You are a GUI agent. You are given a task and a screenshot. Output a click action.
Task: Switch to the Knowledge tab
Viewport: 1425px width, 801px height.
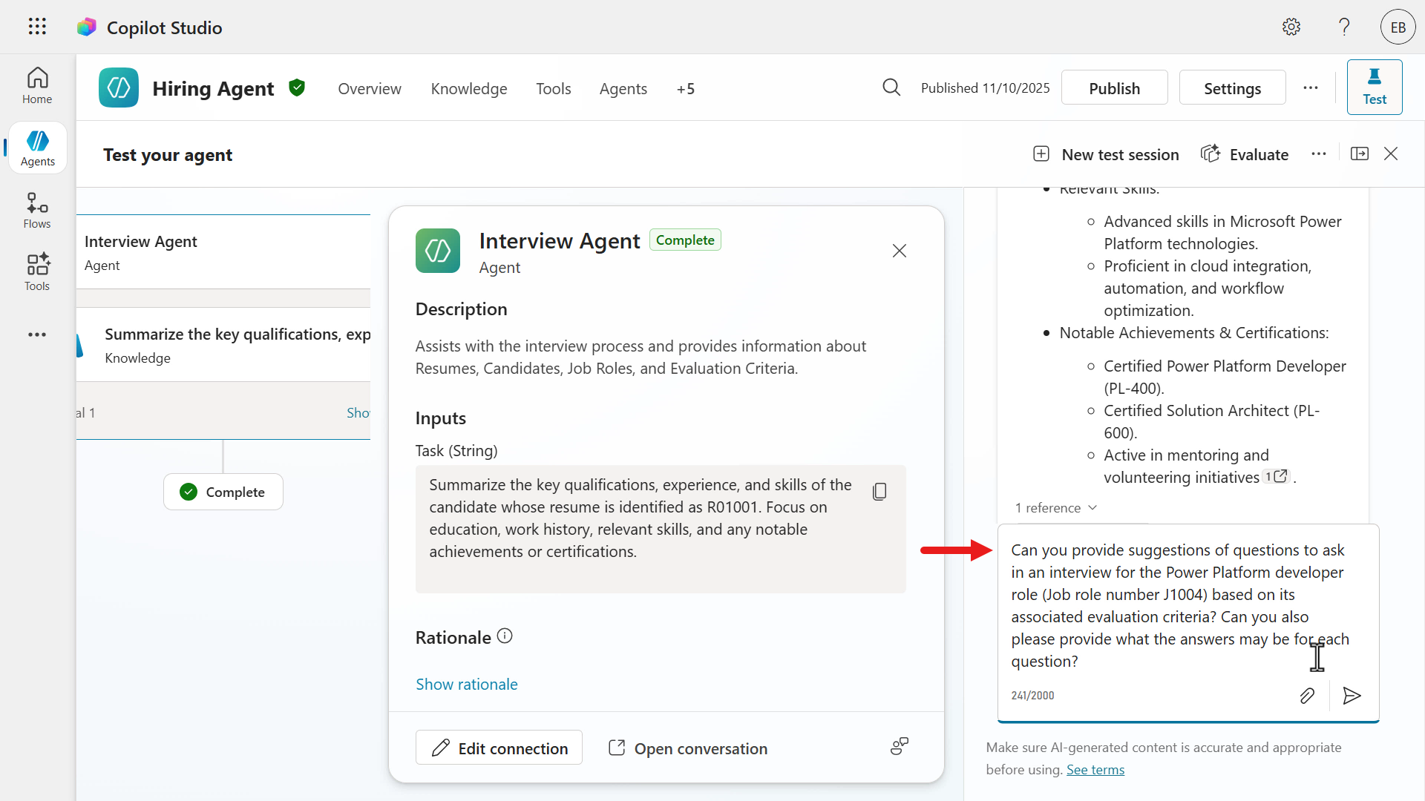click(469, 89)
